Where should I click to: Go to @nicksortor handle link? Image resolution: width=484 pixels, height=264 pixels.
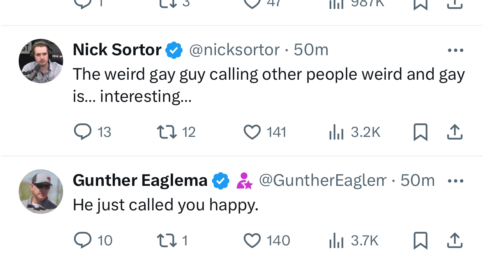click(x=234, y=50)
